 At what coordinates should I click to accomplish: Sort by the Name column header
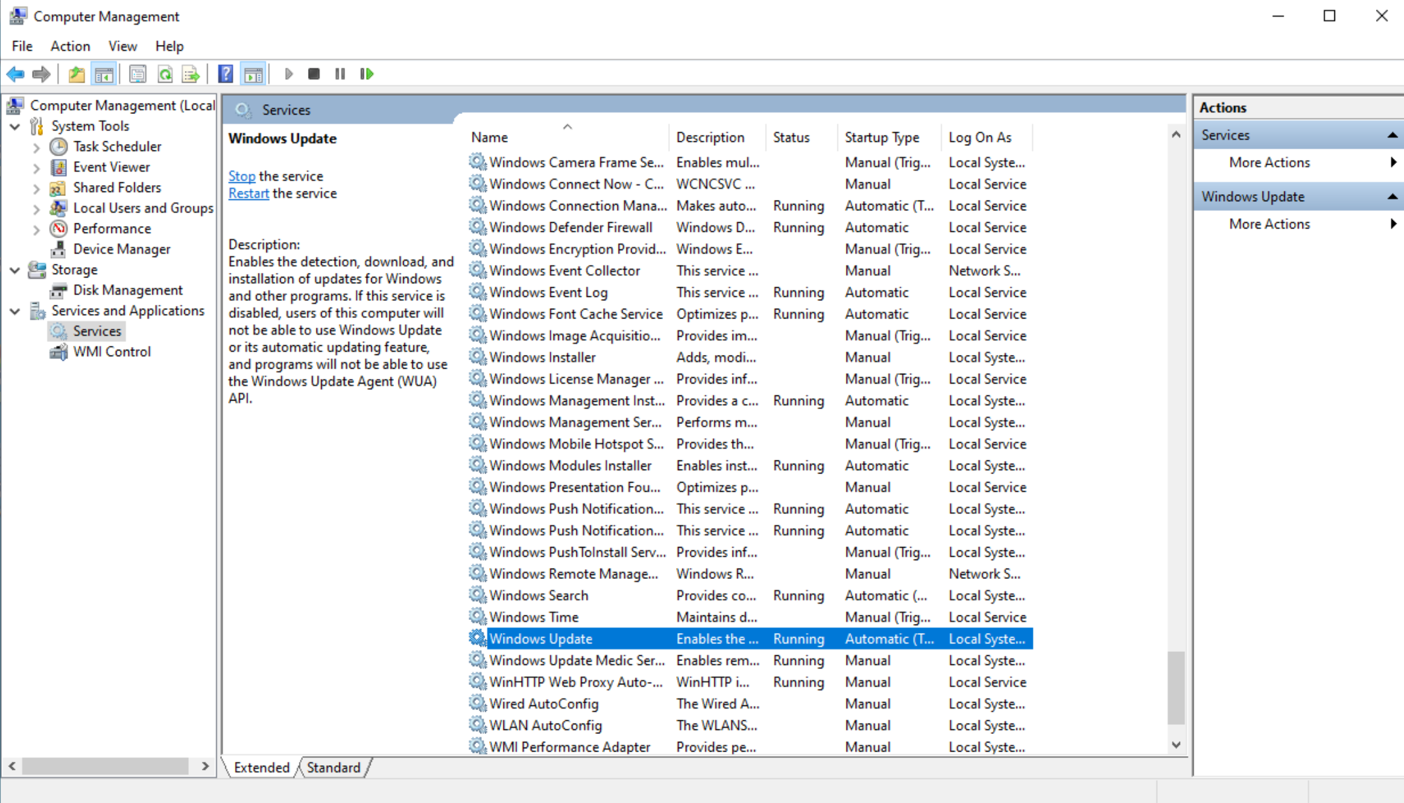[x=567, y=137]
